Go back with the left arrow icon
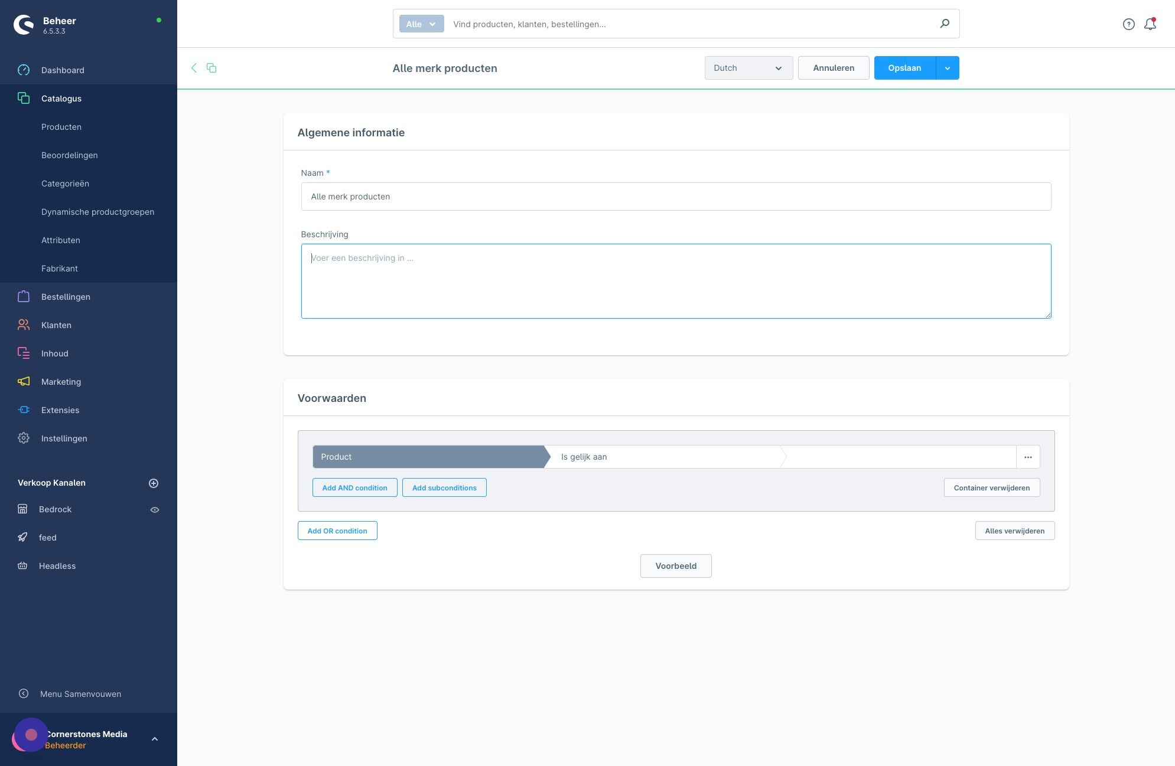 [x=194, y=68]
